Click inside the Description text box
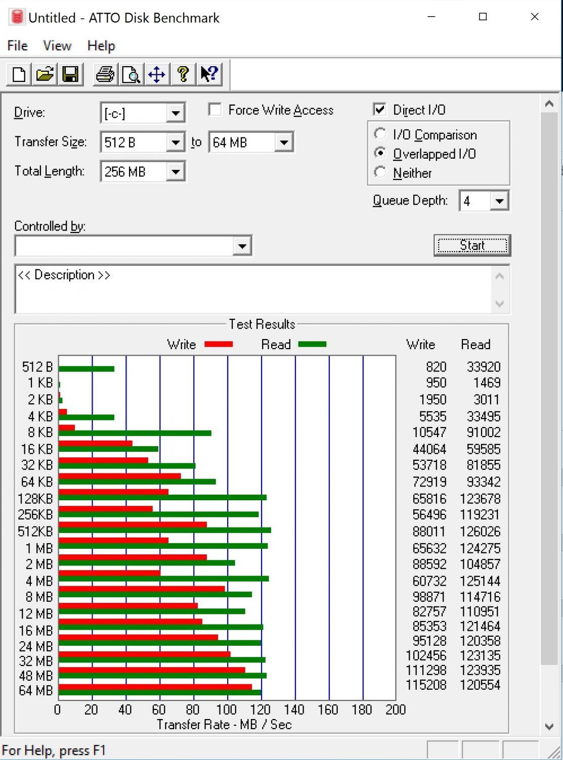The width and height of the screenshot is (563, 760). [253, 289]
